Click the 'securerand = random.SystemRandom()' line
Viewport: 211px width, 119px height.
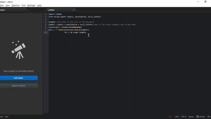(x=65, y=27)
